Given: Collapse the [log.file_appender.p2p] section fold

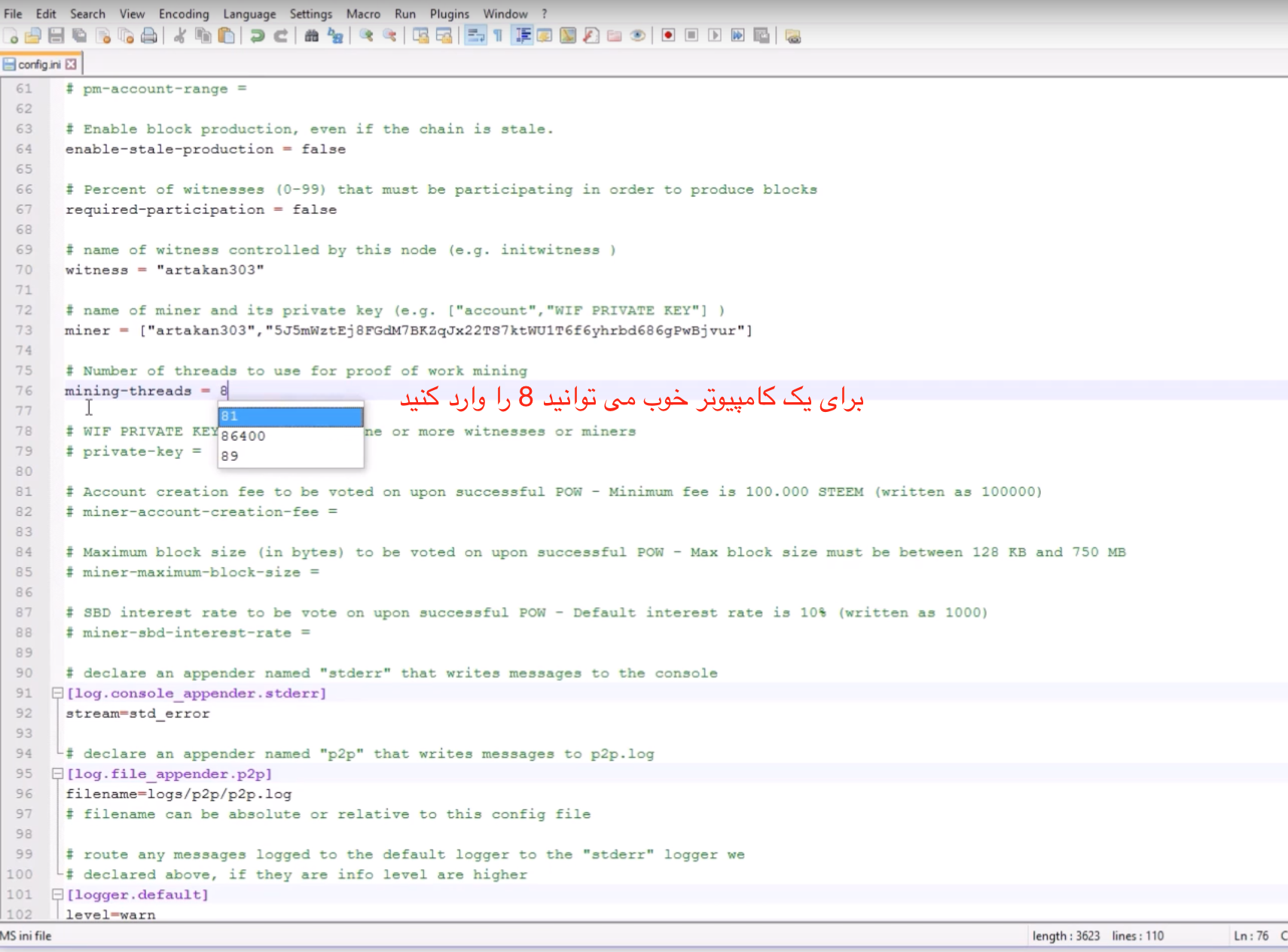Looking at the screenshot, I should [57, 773].
